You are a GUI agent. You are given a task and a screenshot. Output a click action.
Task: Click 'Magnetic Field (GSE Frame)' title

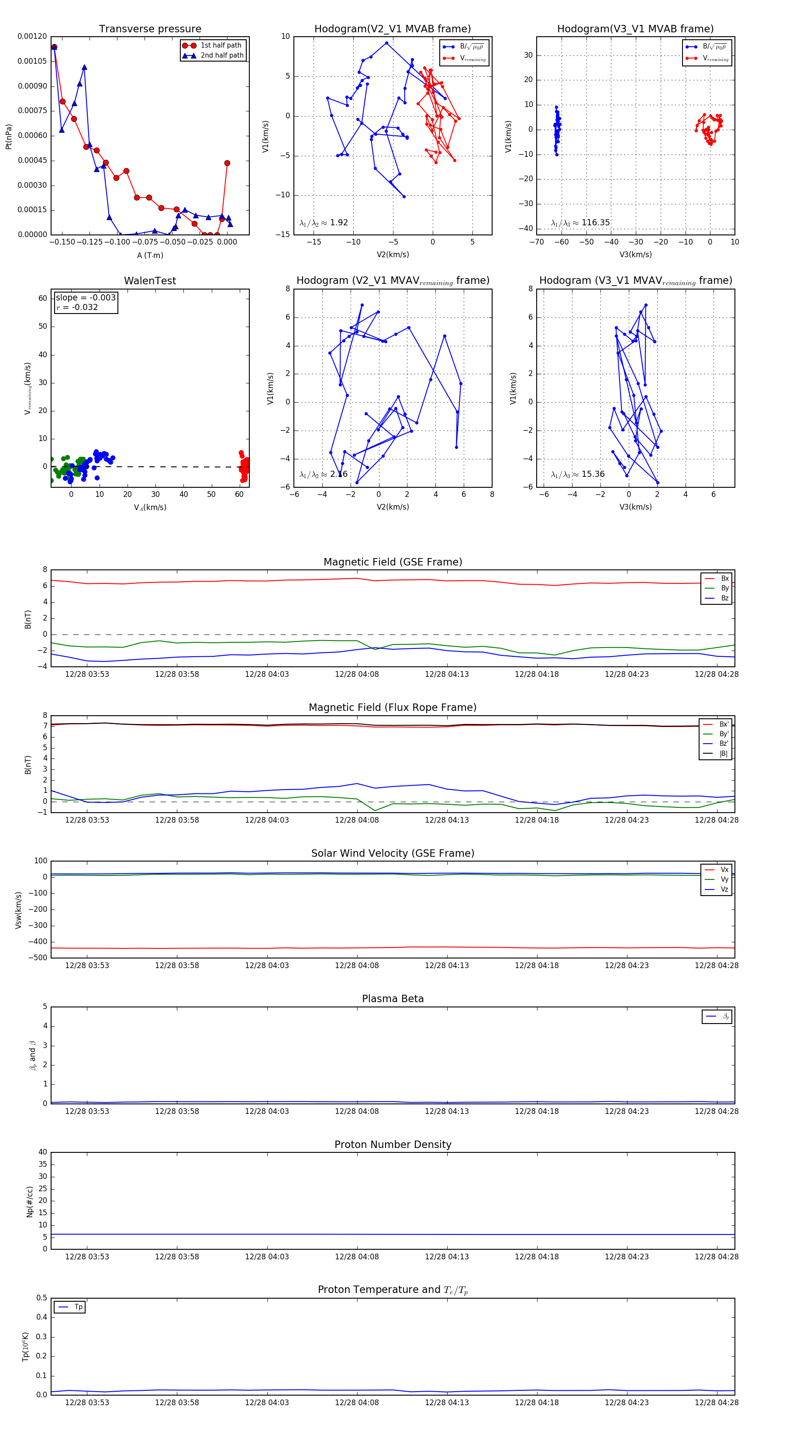[x=393, y=562]
